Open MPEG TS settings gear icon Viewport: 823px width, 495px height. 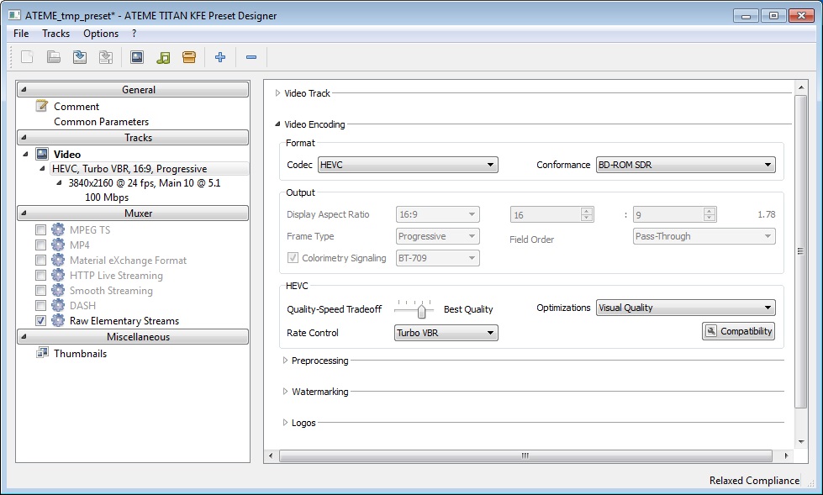(58, 229)
